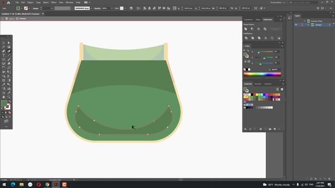Switch to the Brushes panel tab
This screenshot has width=335, height=188.
pyautogui.click(x=258, y=84)
